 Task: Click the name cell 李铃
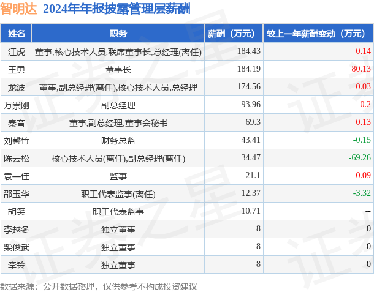coord(16,265)
